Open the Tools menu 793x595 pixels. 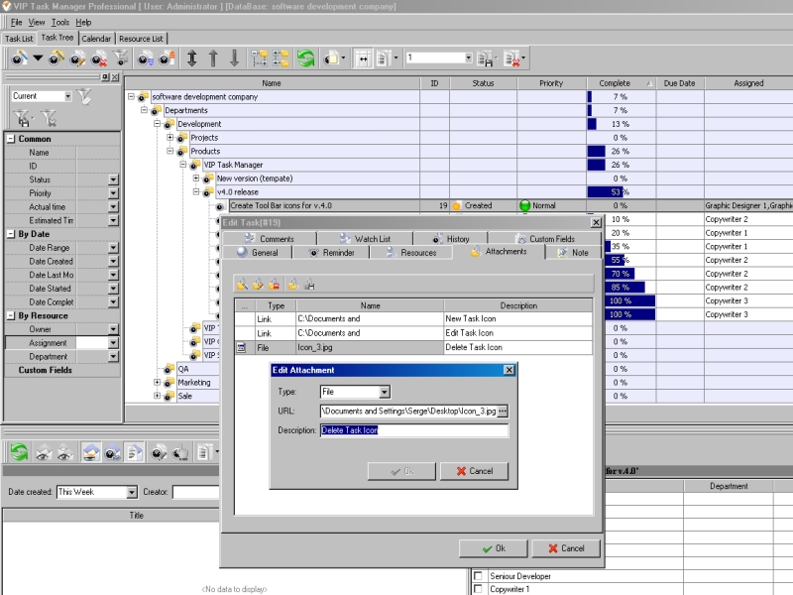click(x=60, y=22)
